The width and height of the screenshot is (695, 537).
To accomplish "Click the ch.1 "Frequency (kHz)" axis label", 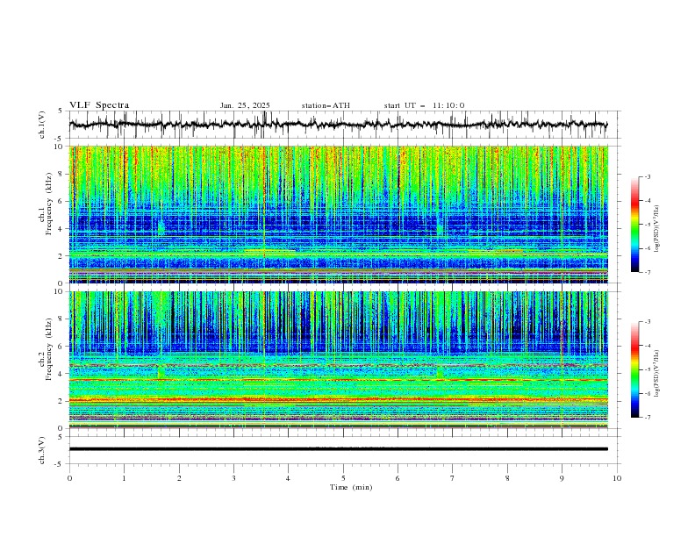I will [48, 204].
